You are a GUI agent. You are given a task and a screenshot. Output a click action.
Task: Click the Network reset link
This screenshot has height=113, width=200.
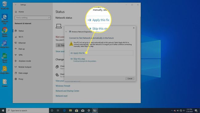pos(62,96)
